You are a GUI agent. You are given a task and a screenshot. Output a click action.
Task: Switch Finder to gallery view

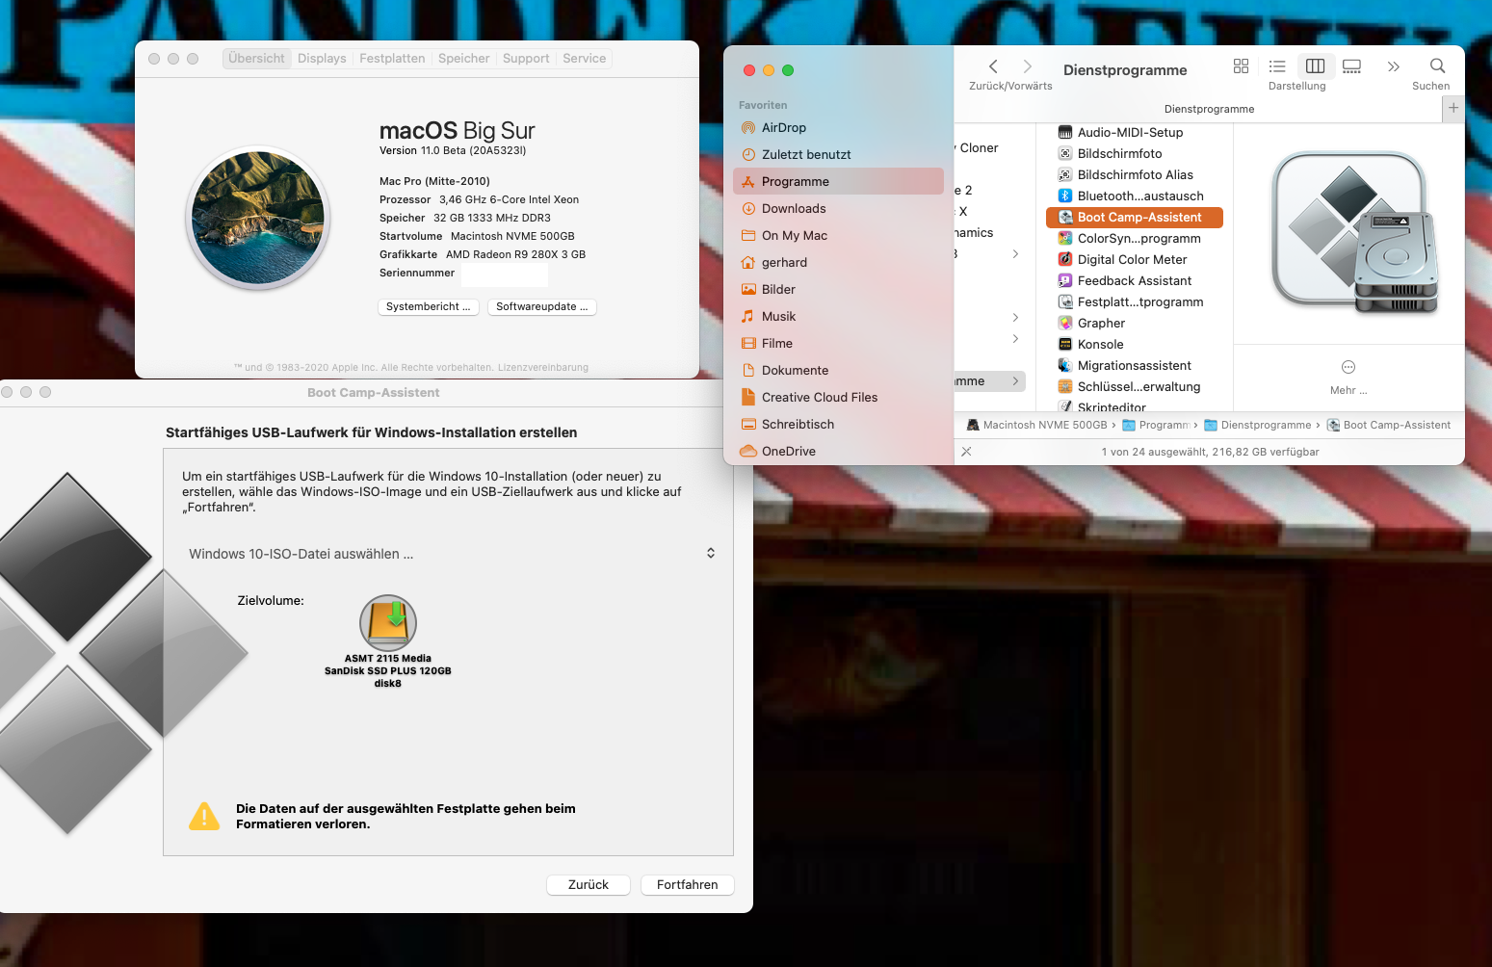click(x=1351, y=66)
